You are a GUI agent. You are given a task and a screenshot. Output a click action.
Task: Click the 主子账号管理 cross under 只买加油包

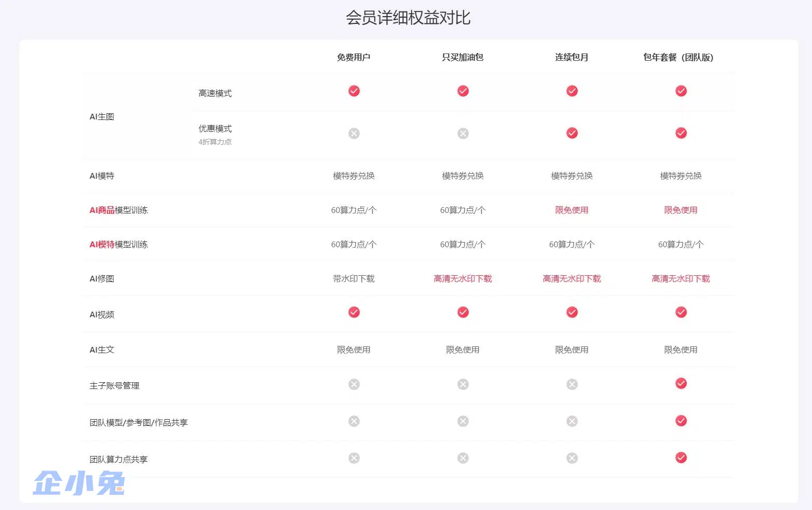[x=463, y=384]
